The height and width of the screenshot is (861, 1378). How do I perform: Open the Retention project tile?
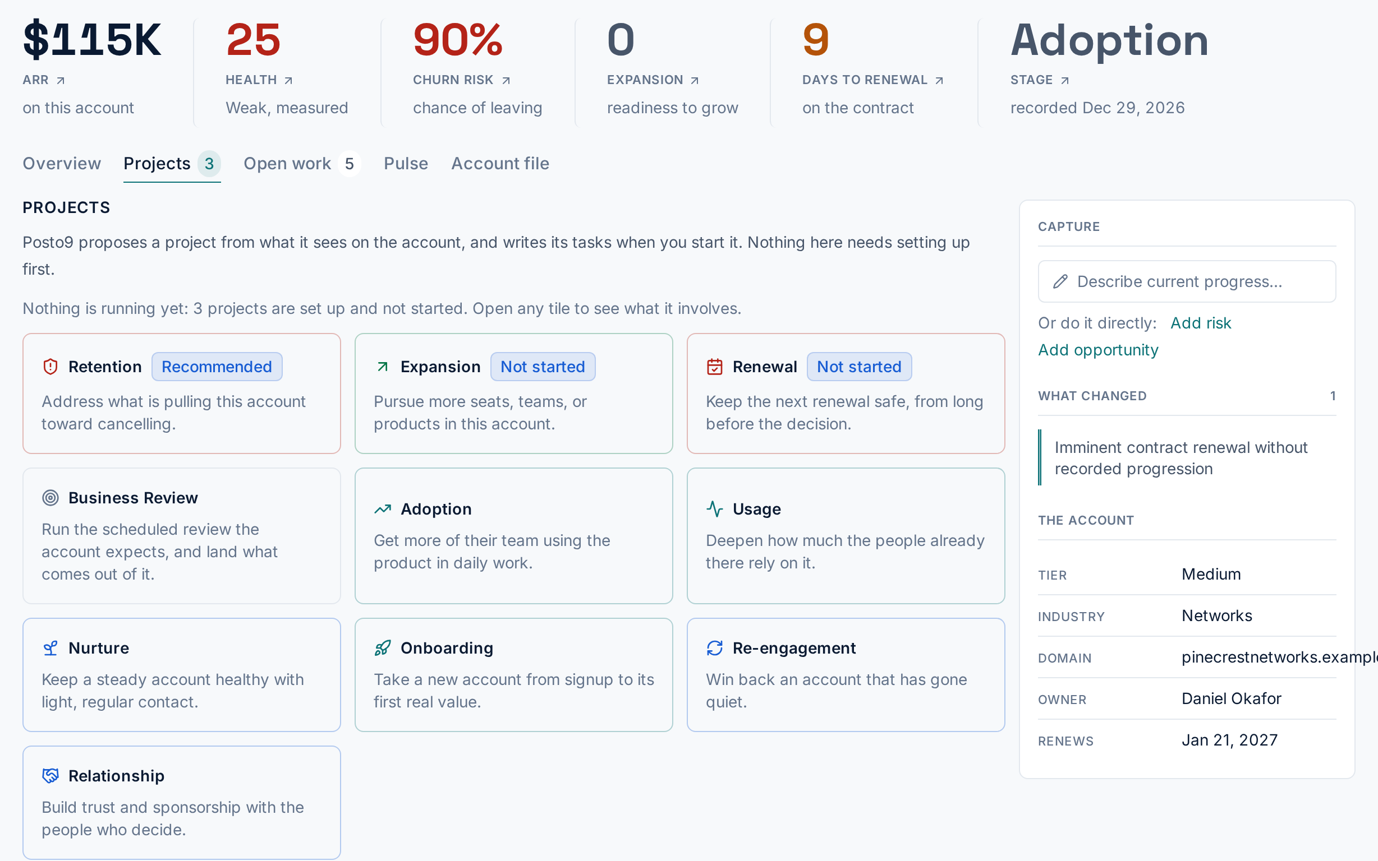[x=182, y=394]
